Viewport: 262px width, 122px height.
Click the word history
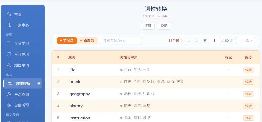pyautogui.click(x=76, y=106)
